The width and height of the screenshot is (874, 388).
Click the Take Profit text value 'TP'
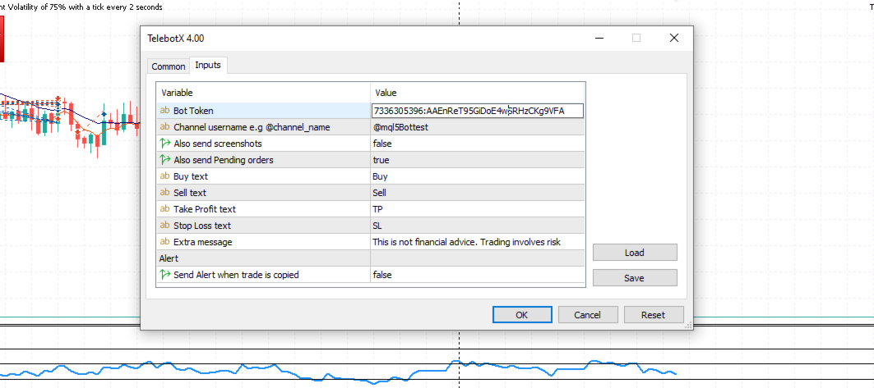click(x=478, y=209)
